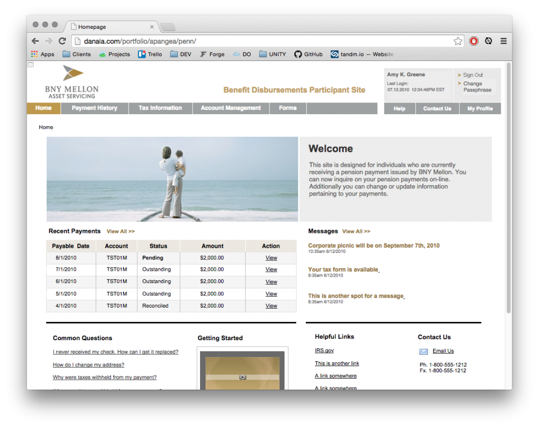
Task: Click the beach photo banner image
Action: [172, 179]
